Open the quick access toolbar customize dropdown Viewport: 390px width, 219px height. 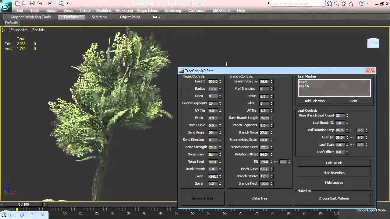click(67, 3)
